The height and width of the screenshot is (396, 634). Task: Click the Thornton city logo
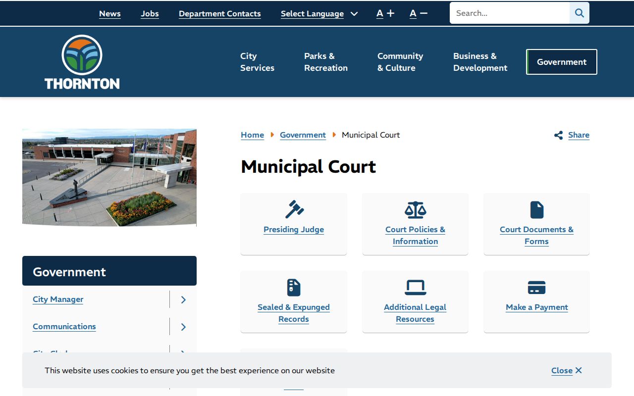(82, 62)
